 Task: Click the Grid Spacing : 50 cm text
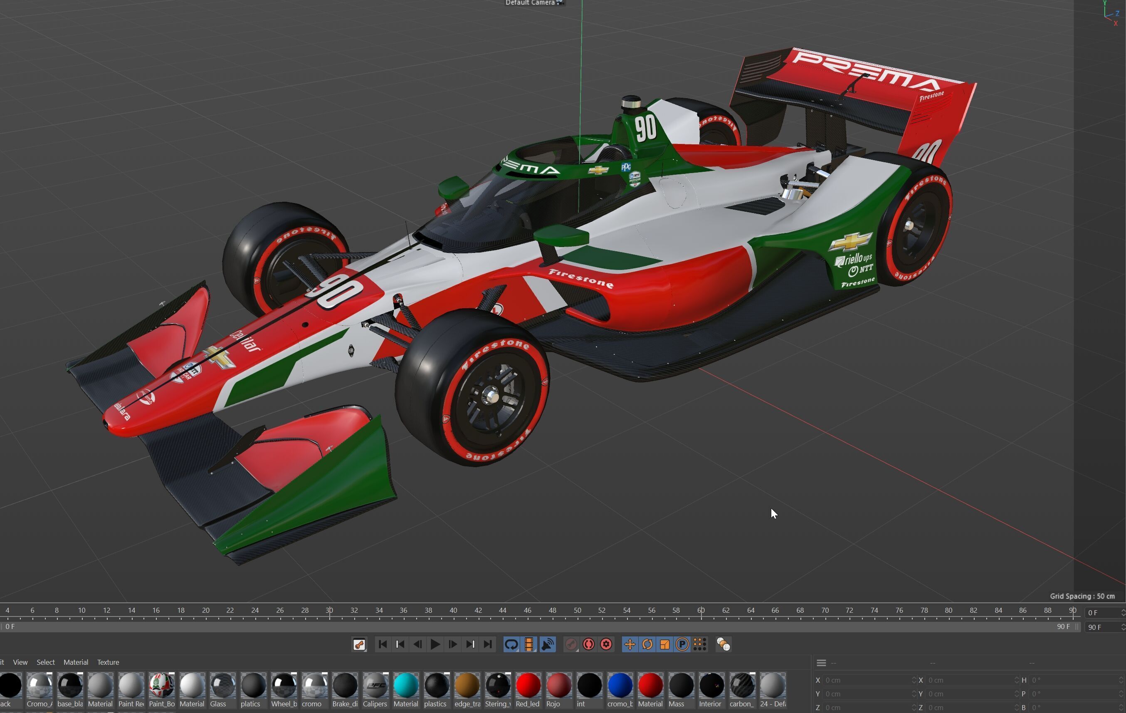1082,596
